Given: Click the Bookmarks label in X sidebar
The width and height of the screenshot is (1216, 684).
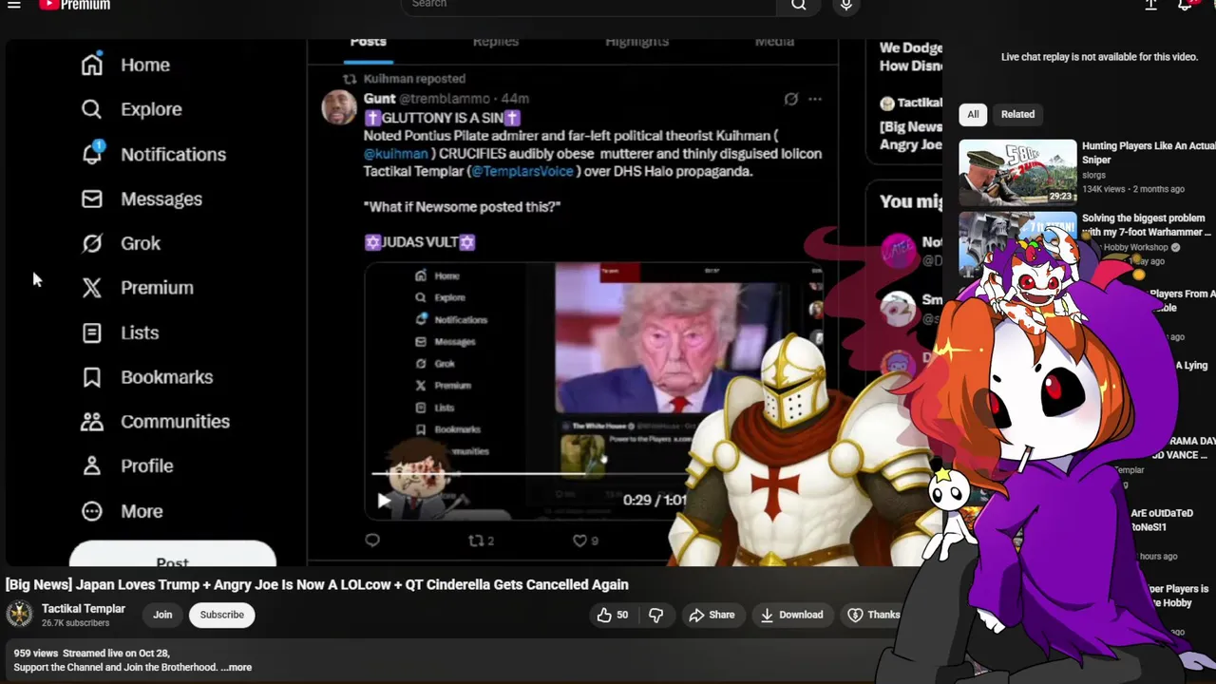Looking at the screenshot, I should tap(167, 377).
